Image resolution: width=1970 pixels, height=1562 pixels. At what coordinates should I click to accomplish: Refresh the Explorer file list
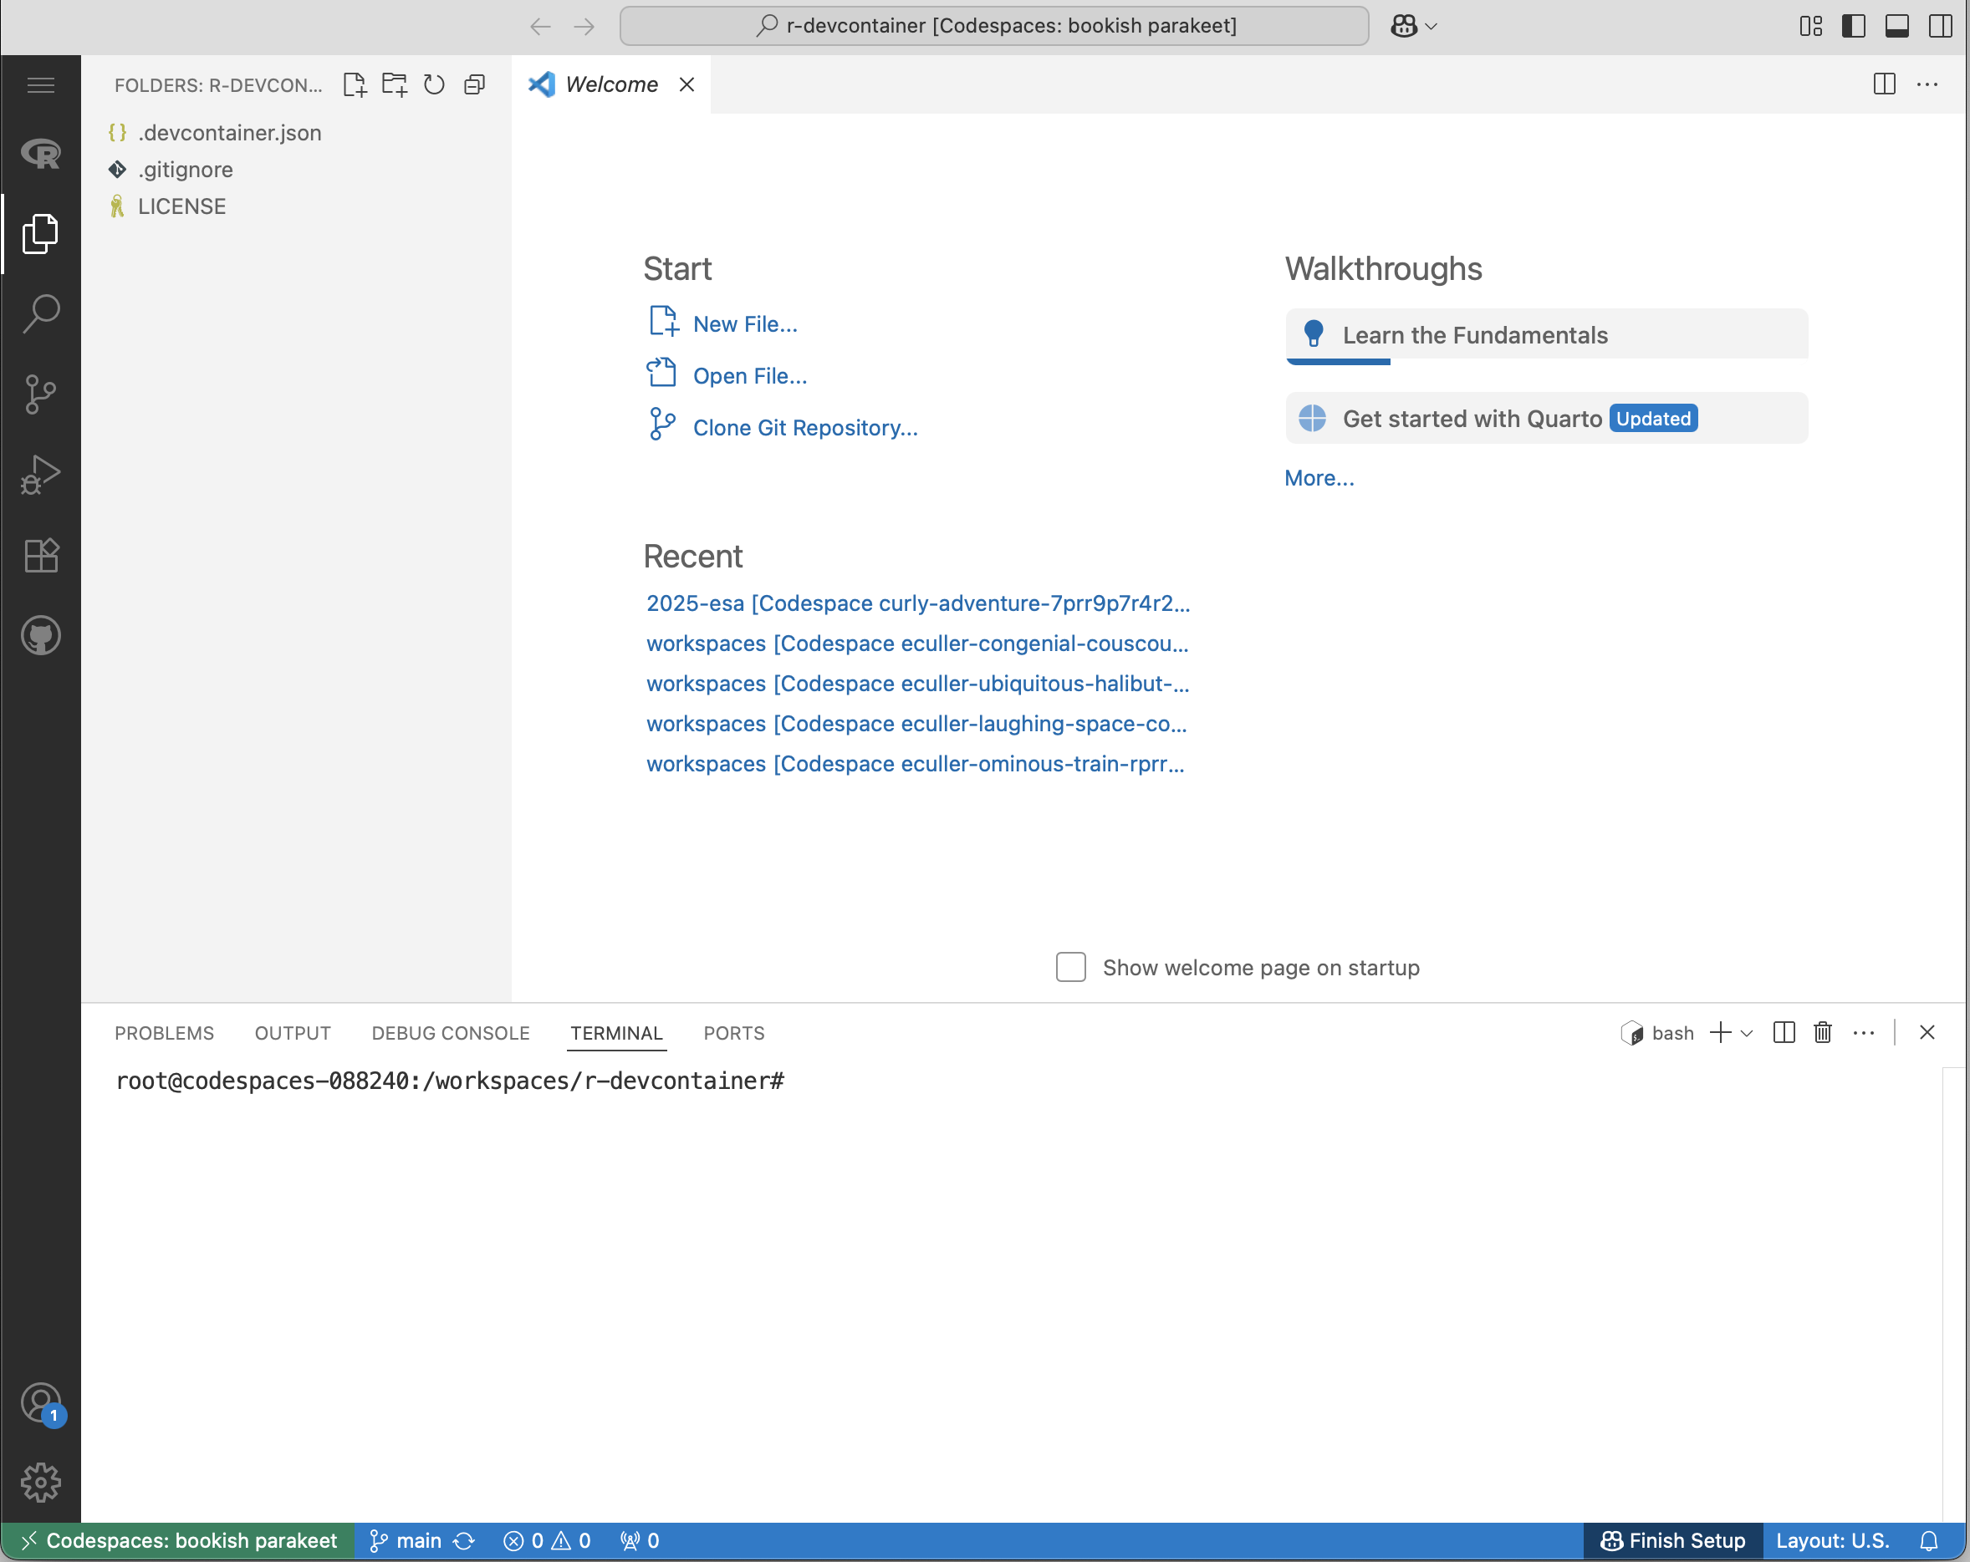tap(434, 85)
